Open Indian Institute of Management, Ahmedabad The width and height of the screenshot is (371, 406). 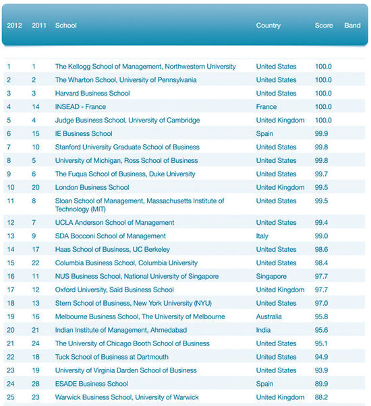click(121, 330)
